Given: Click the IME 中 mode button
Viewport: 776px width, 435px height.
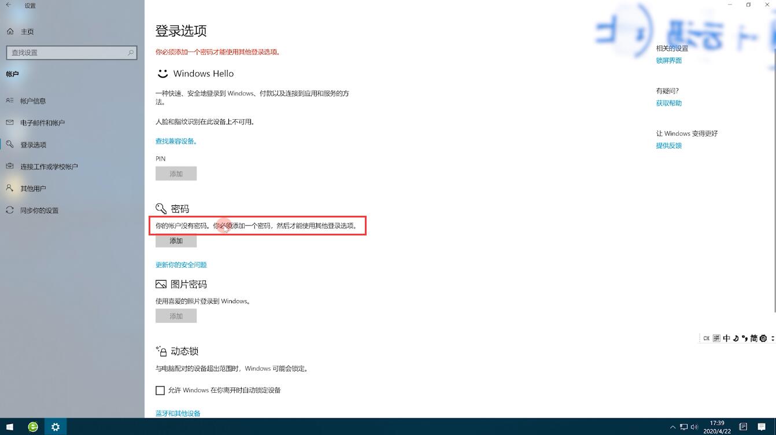Looking at the screenshot, I should point(726,338).
